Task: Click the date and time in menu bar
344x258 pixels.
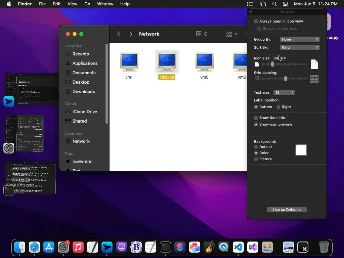Action: (x=315, y=4)
